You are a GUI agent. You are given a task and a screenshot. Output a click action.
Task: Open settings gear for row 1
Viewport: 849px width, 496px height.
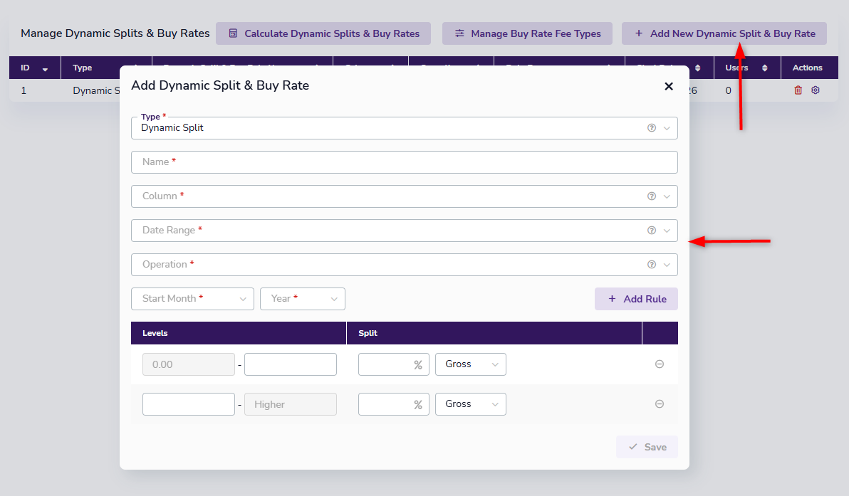816,90
